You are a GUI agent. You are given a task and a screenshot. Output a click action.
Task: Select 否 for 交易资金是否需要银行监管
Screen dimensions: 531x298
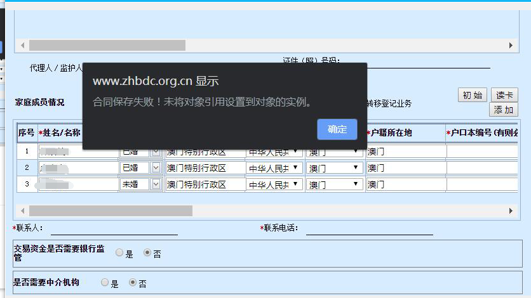pyautogui.click(x=147, y=254)
